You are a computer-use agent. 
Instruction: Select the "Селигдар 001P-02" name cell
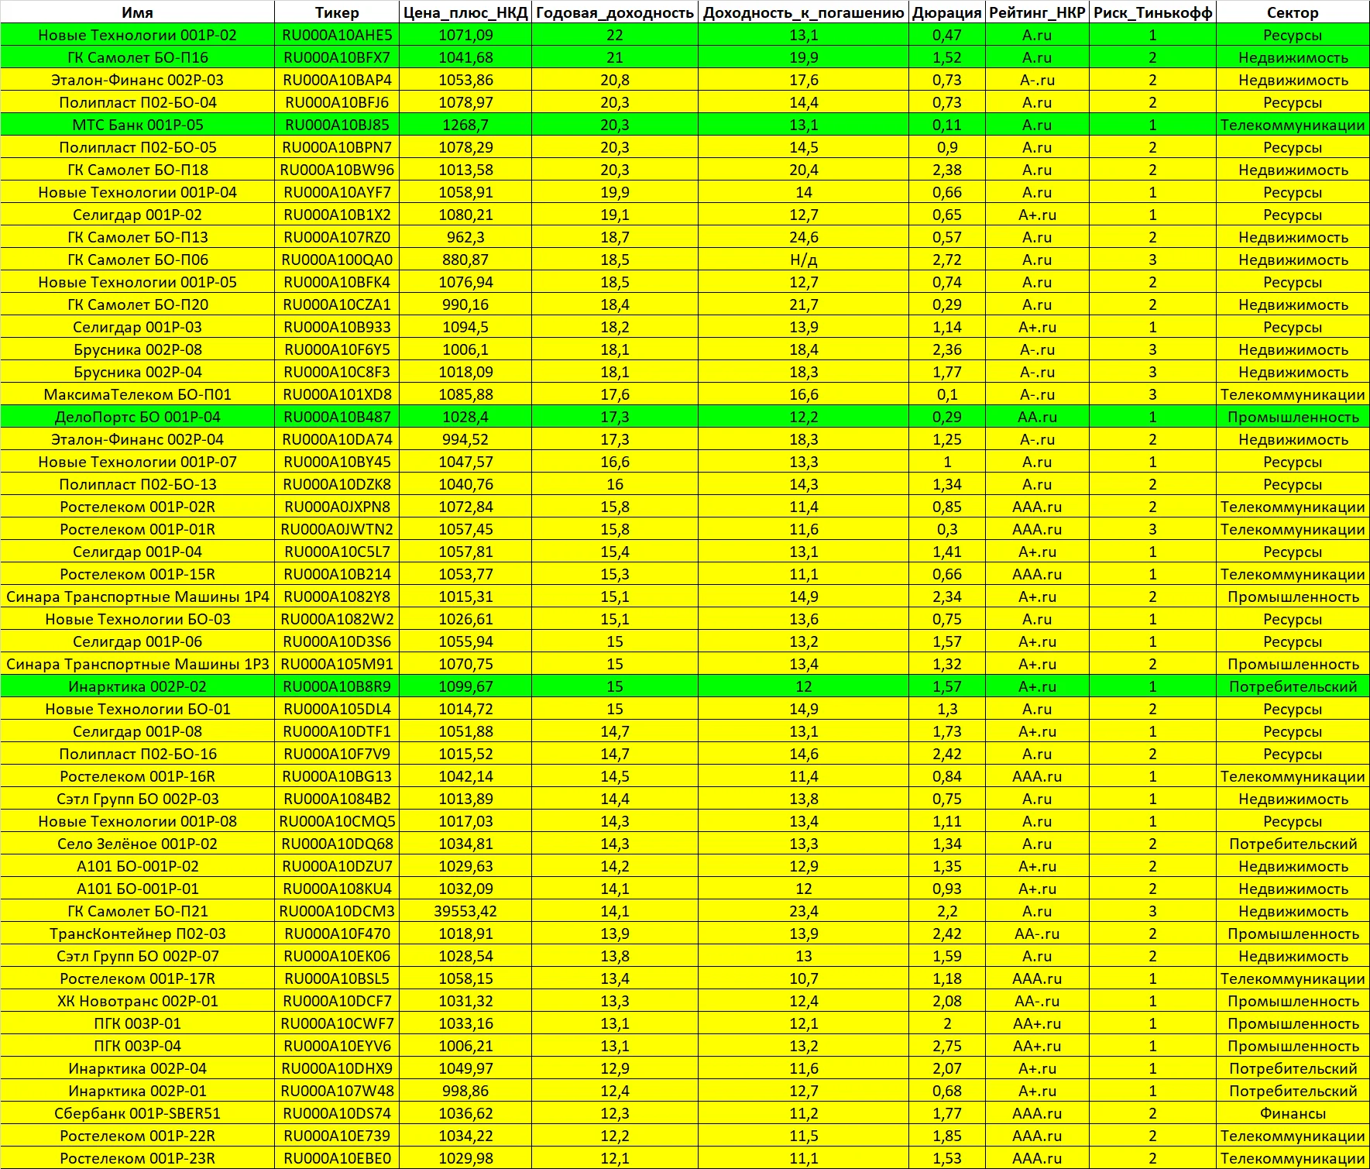138,215
